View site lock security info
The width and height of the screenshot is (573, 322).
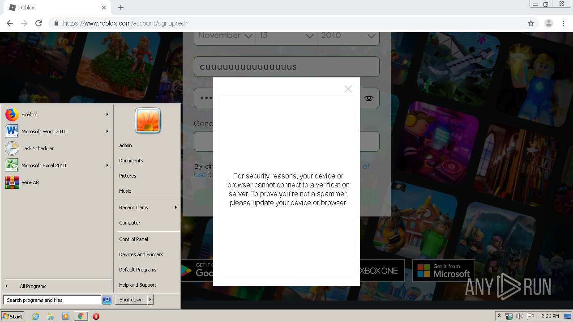[x=56, y=23]
